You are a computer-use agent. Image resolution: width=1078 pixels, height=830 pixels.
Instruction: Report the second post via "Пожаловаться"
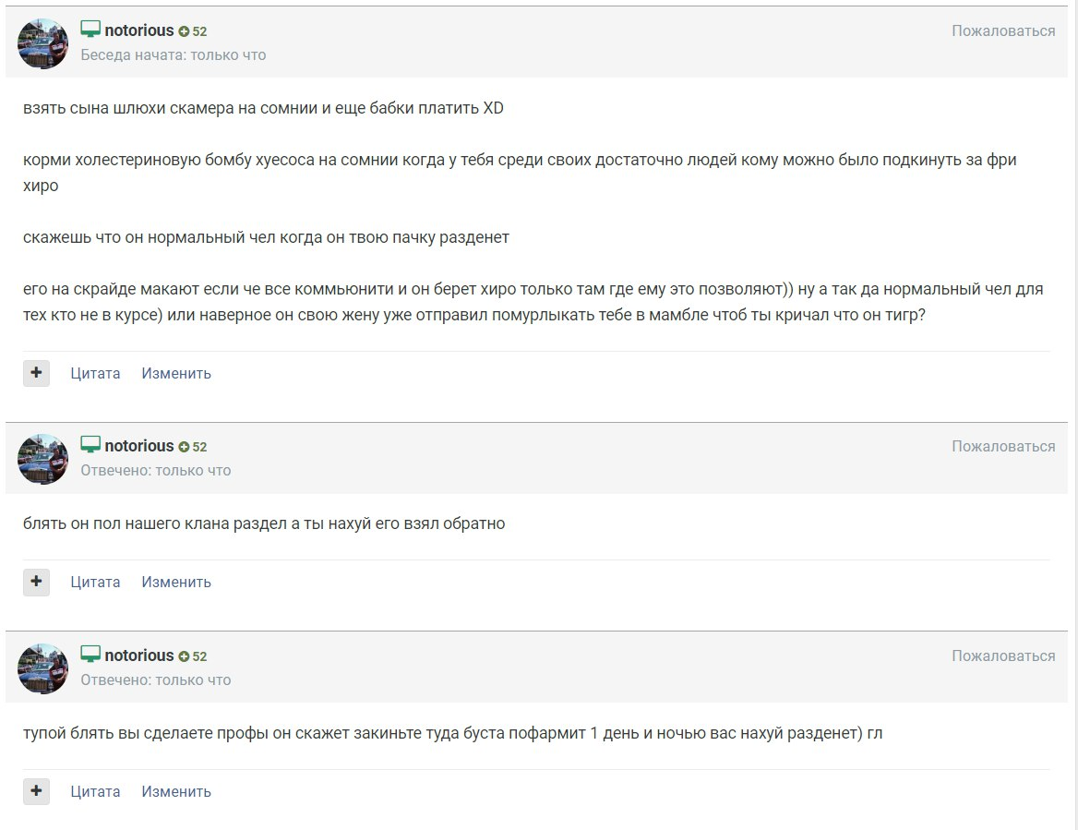1003,446
